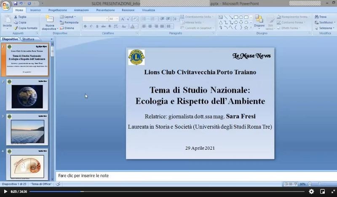Viewport: 337px width, 197px height.
Task: Center the text
Action: 150,26
